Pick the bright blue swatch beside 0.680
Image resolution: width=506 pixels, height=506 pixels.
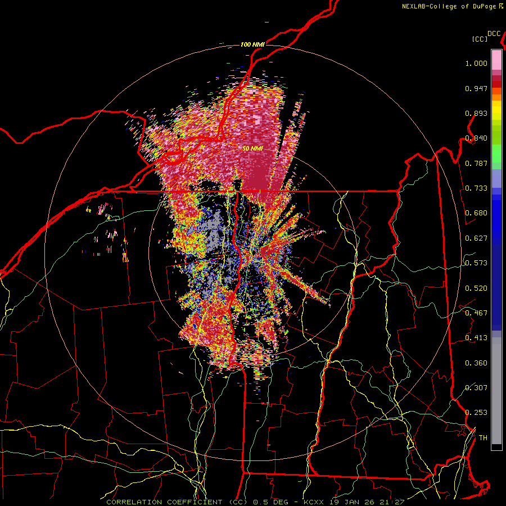click(x=496, y=214)
